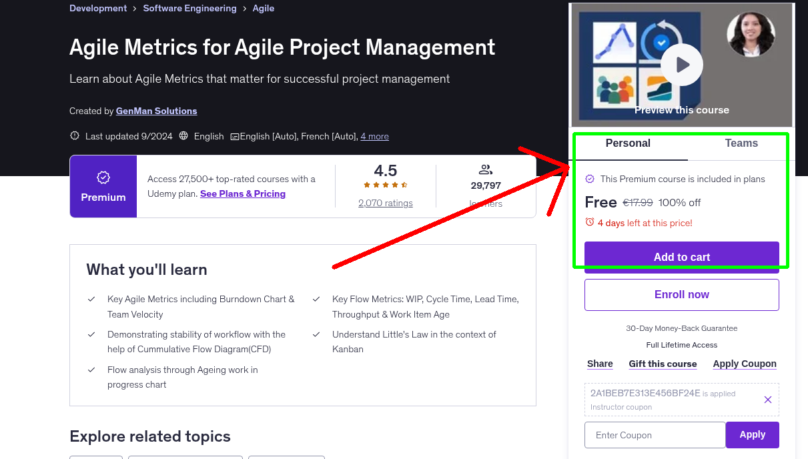Open the 2,070 ratings link
The image size is (808, 459).
(x=385, y=203)
